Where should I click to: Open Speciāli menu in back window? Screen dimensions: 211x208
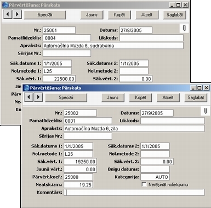[45, 15]
